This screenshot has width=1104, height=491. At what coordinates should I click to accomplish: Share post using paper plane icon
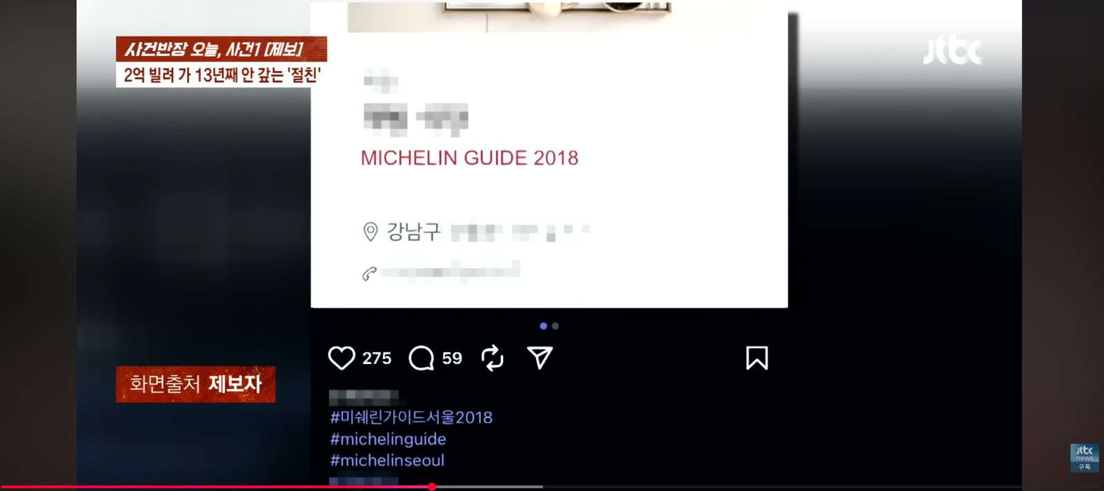(540, 358)
